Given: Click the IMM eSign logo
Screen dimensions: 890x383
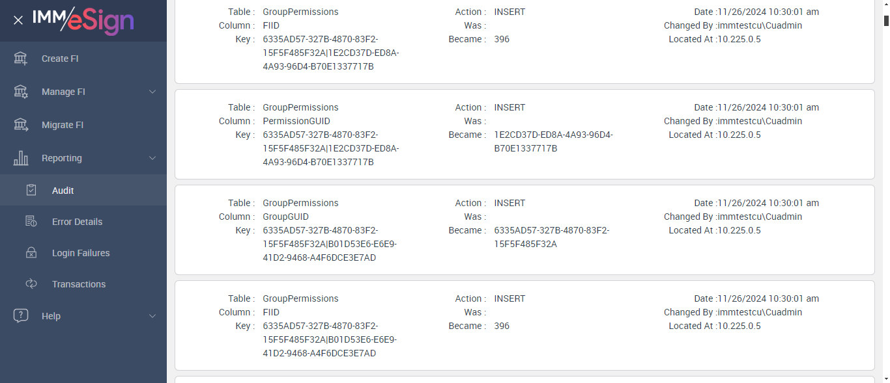Looking at the screenshot, I should pyautogui.click(x=83, y=20).
